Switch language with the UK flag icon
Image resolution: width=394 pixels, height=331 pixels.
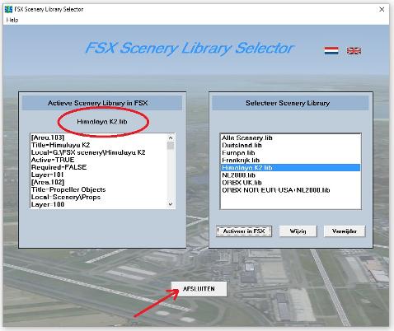(354, 51)
